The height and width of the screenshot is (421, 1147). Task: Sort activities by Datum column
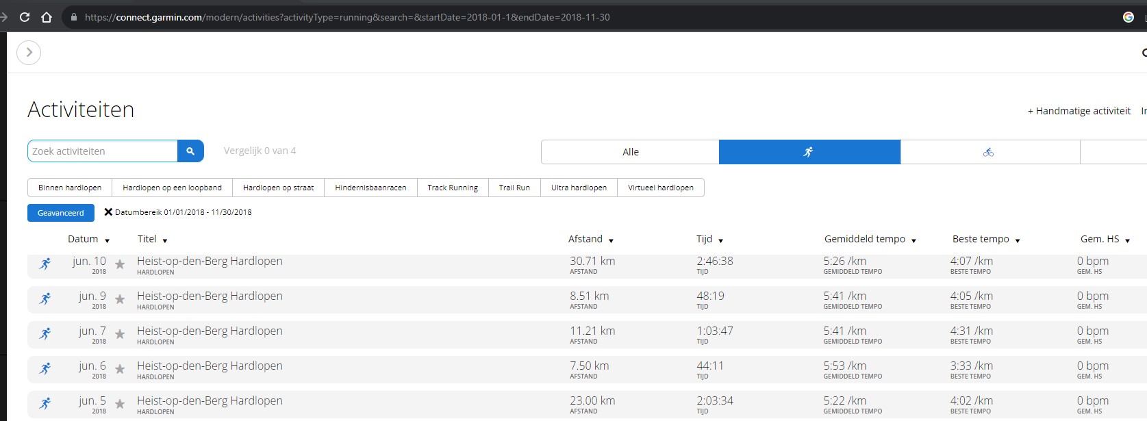click(x=89, y=239)
